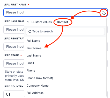Image resolution: width=110 pixels, height=98 pixels.
Task: Select Company Name option
Action: (x=38, y=86)
